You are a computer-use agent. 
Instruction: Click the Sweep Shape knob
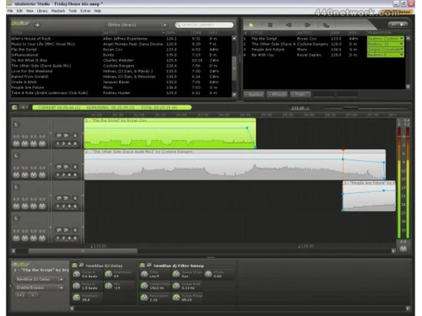(176, 274)
